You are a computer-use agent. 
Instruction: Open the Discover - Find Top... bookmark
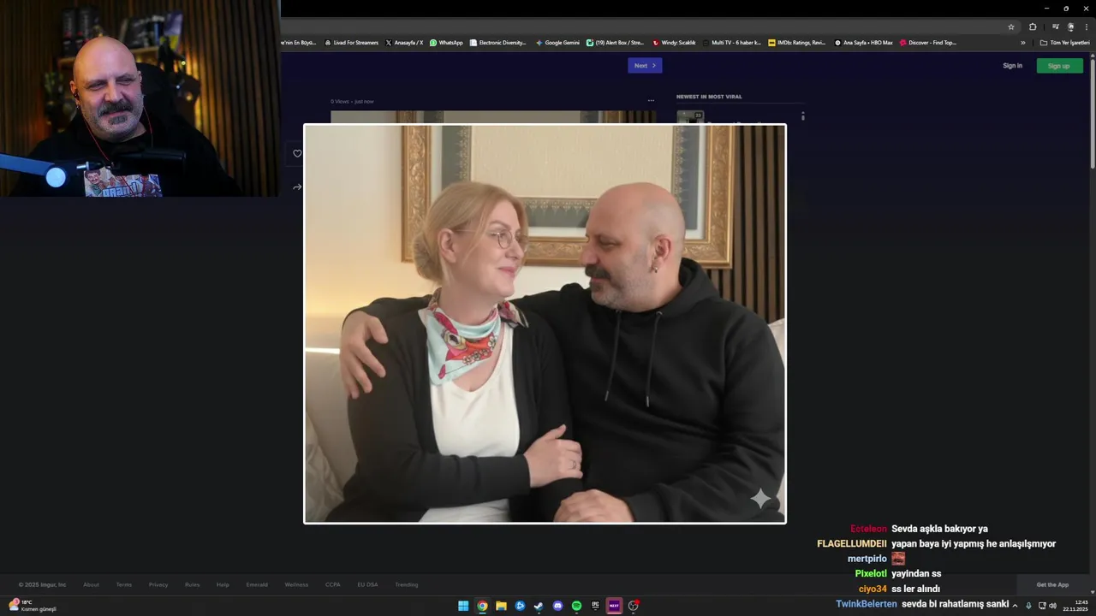(928, 43)
